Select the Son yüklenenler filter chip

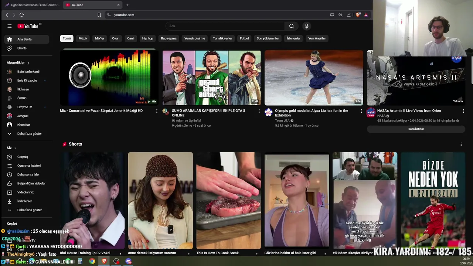(x=268, y=38)
